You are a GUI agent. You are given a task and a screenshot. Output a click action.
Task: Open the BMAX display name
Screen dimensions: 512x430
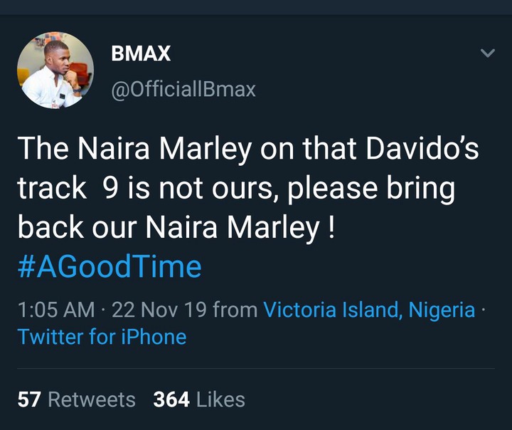[x=141, y=53]
